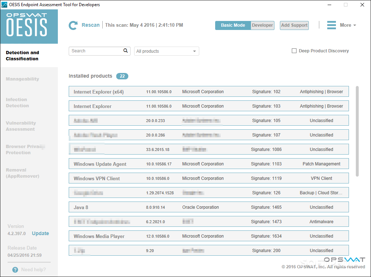Enable Deep Product Discovery checkbox

coord(294,51)
